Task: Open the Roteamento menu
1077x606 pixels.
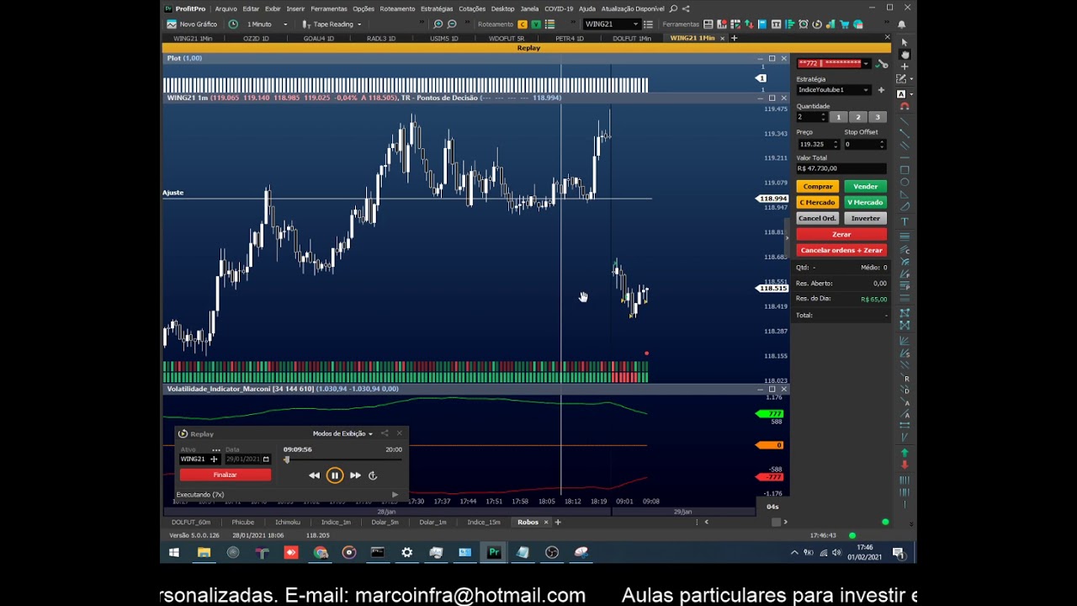Action: 397,8
